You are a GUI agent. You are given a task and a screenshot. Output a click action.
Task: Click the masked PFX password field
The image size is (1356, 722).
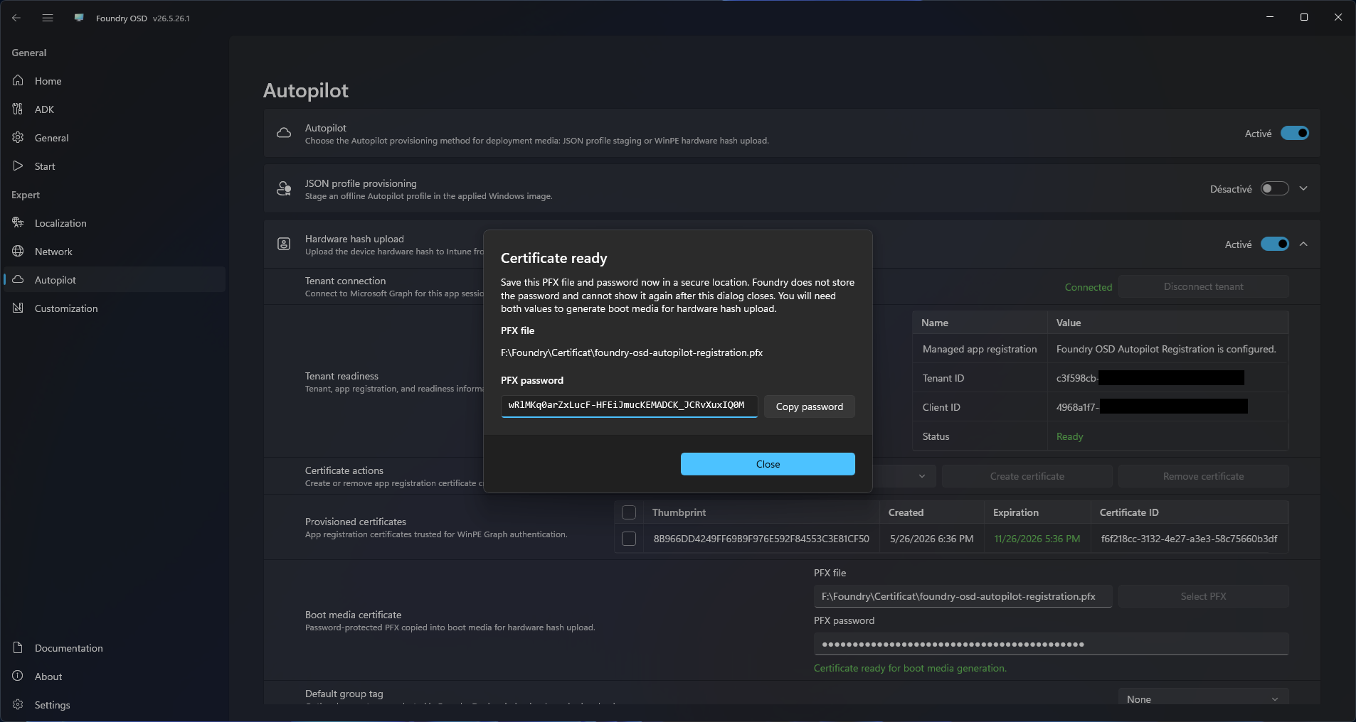tap(1051, 644)
